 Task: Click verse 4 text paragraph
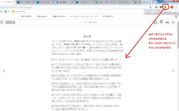87,87
